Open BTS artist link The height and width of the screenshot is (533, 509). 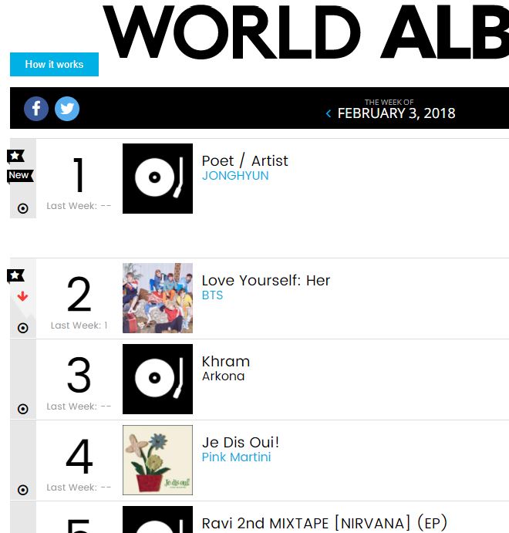(212, 295)
